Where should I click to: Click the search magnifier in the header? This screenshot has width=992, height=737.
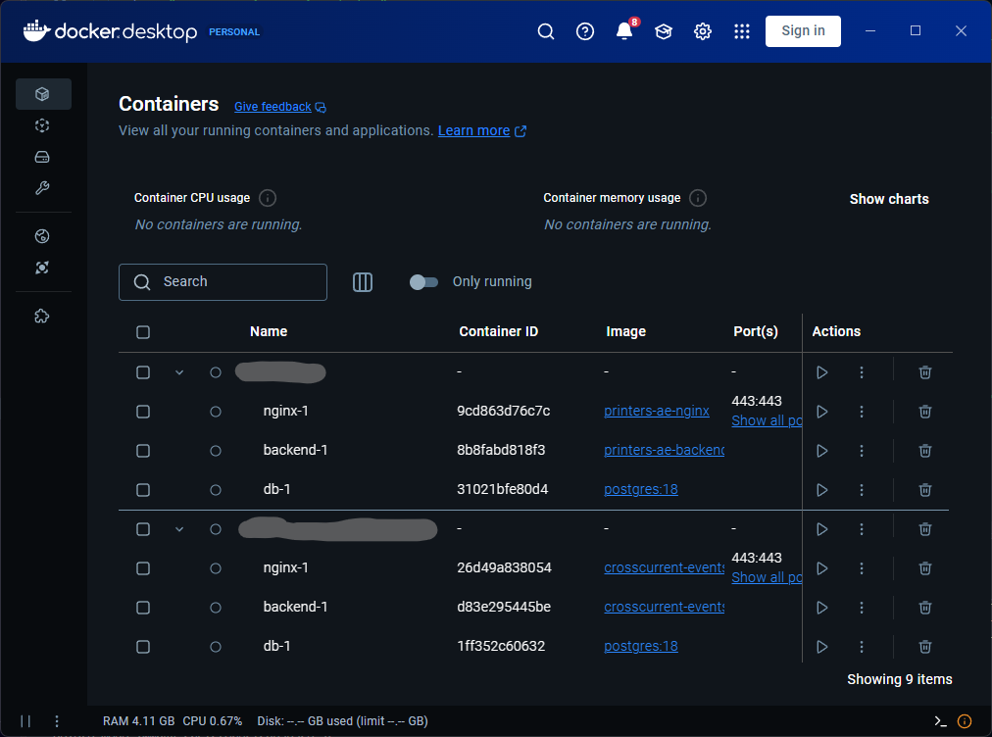(546, 31)
